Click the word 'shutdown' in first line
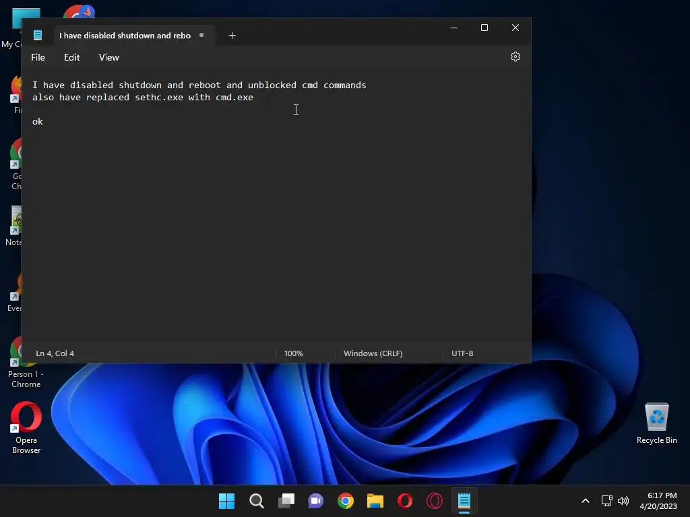The width and height of the screenshot is (690, 517). click(140, 85)
